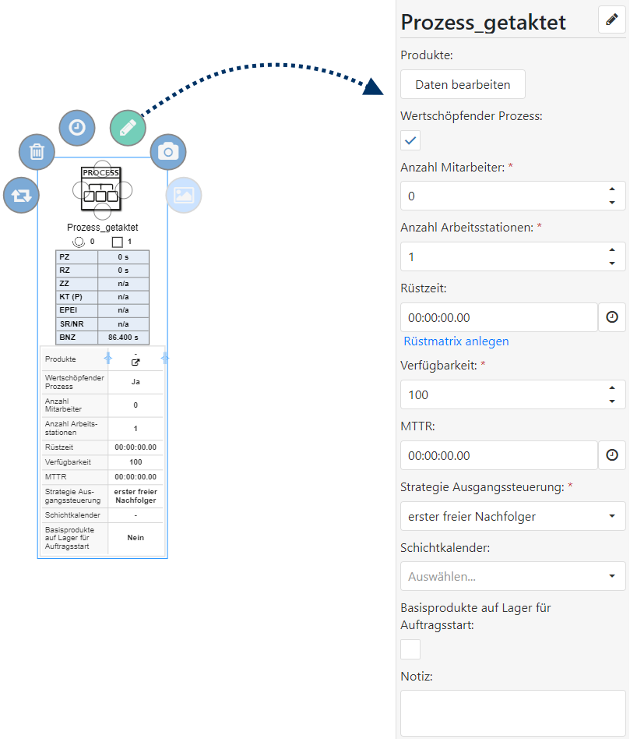Screen dimensions: 630x739
Task: Open time picker clock for Rüstzeit
Action: click(x=611, y=317)
